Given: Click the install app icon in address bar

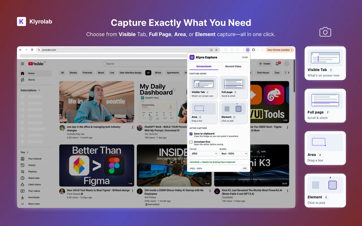Looking at the screenshot, I should pyautogui.click(x=211, y=50).
